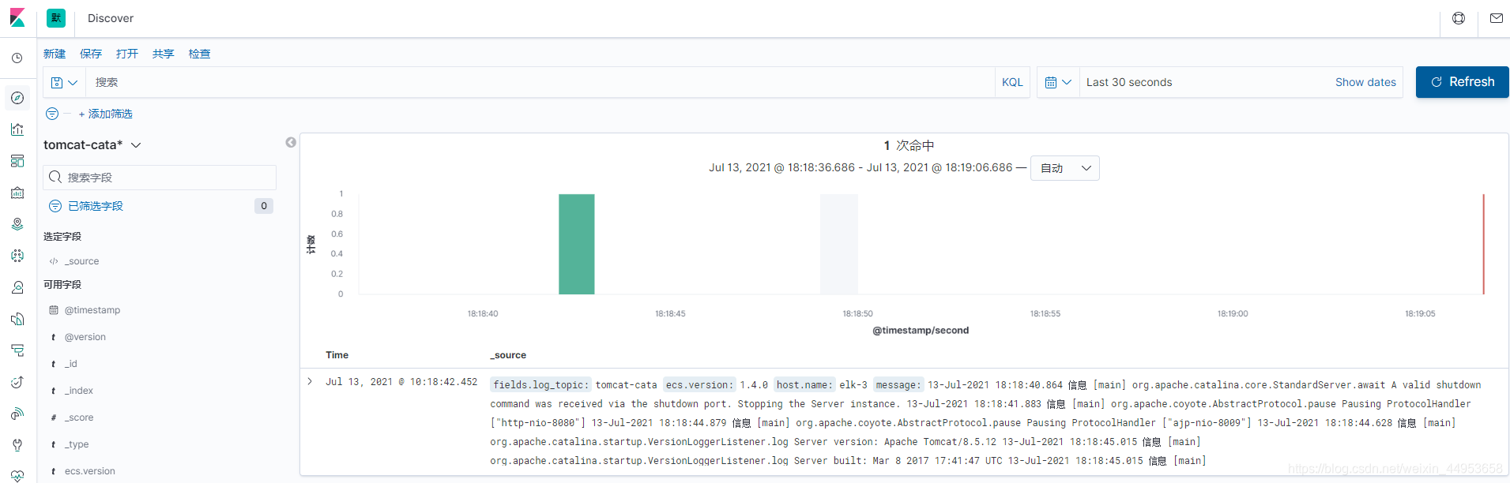Open Dashboard icon in sidebar
Image resolution: width=1510 pixels, height=483 pixels.
(17, 161)
